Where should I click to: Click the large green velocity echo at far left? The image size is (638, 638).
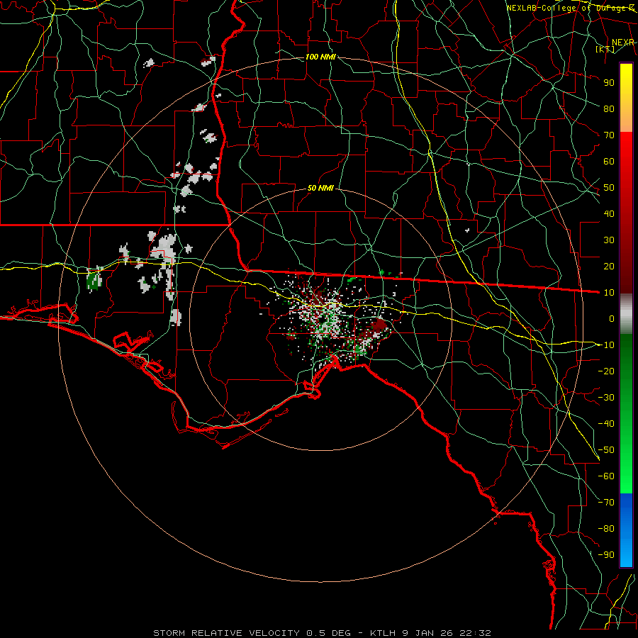(x=94, y=280)
